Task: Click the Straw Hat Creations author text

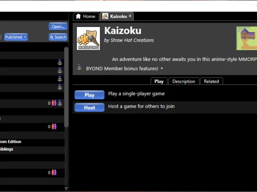Action: point(132,40)
